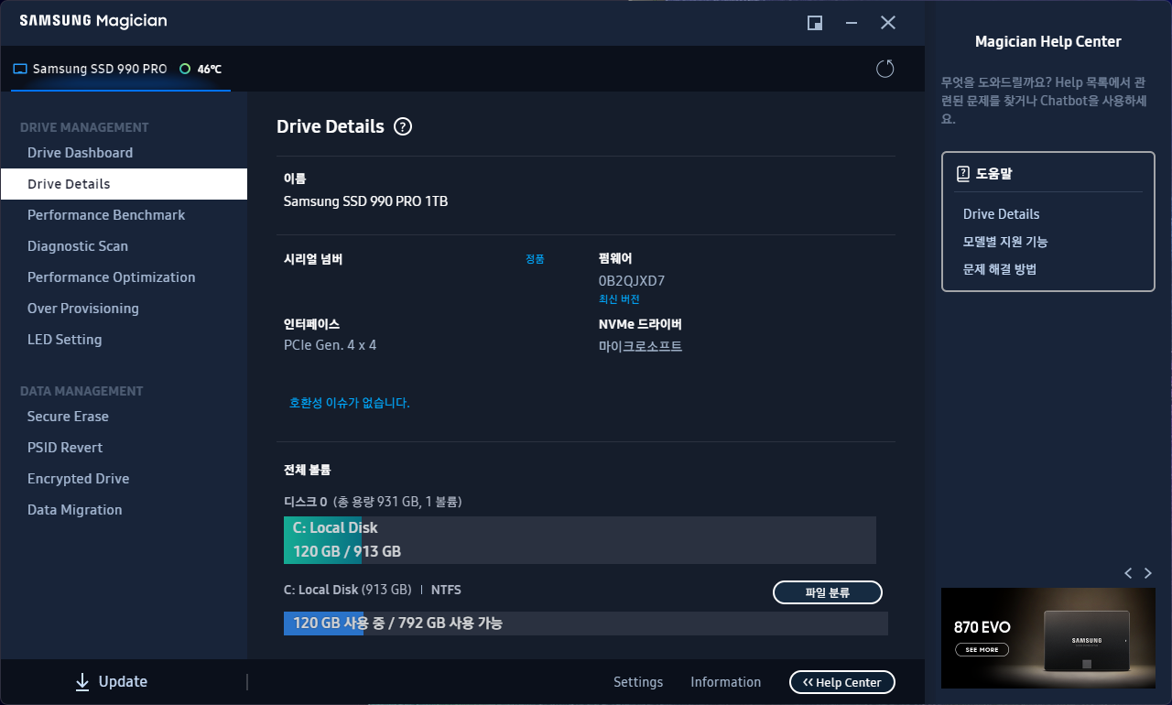Image resolution: width=1172 pixels, height=705 pixels.
Task: Open Performance Benchmark from the sidebar
Action: coord(105,214)
